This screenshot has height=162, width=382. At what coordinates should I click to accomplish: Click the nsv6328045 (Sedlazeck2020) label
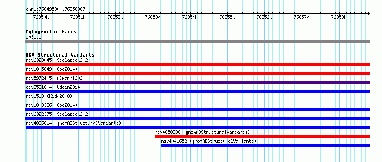click(59, 60)
